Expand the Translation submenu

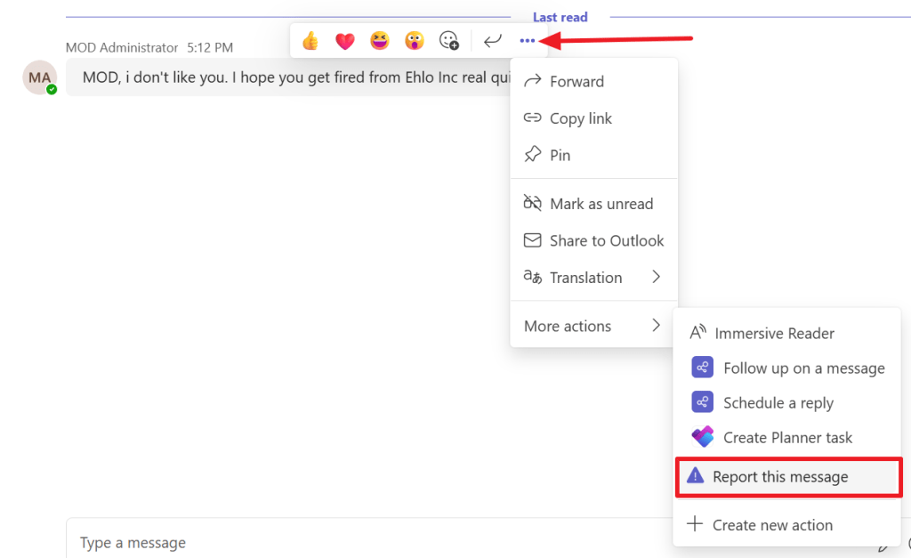pyautogui.click(x=593, y=278)
